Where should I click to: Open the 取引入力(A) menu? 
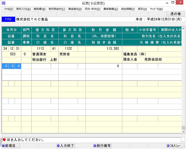(x=23, y=9)
